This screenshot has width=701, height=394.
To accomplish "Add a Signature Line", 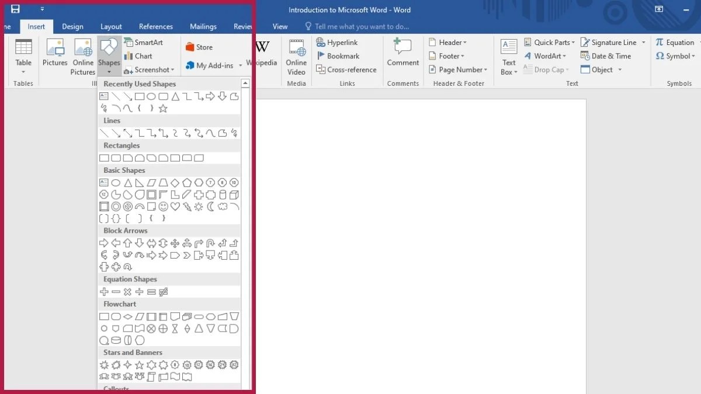I will [613, 43].
